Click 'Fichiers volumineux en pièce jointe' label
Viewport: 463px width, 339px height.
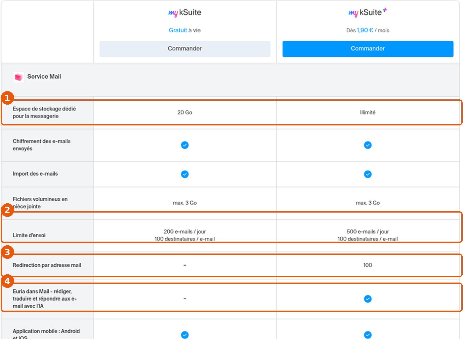click(40, 203)
